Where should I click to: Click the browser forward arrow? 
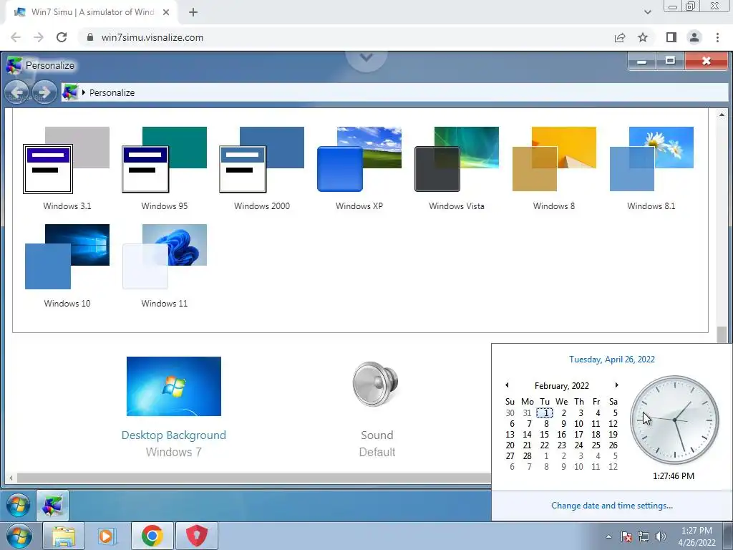[x=39, y=37]
